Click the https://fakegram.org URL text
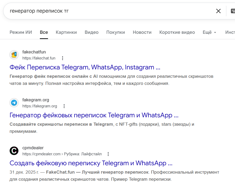 [40, 106]
